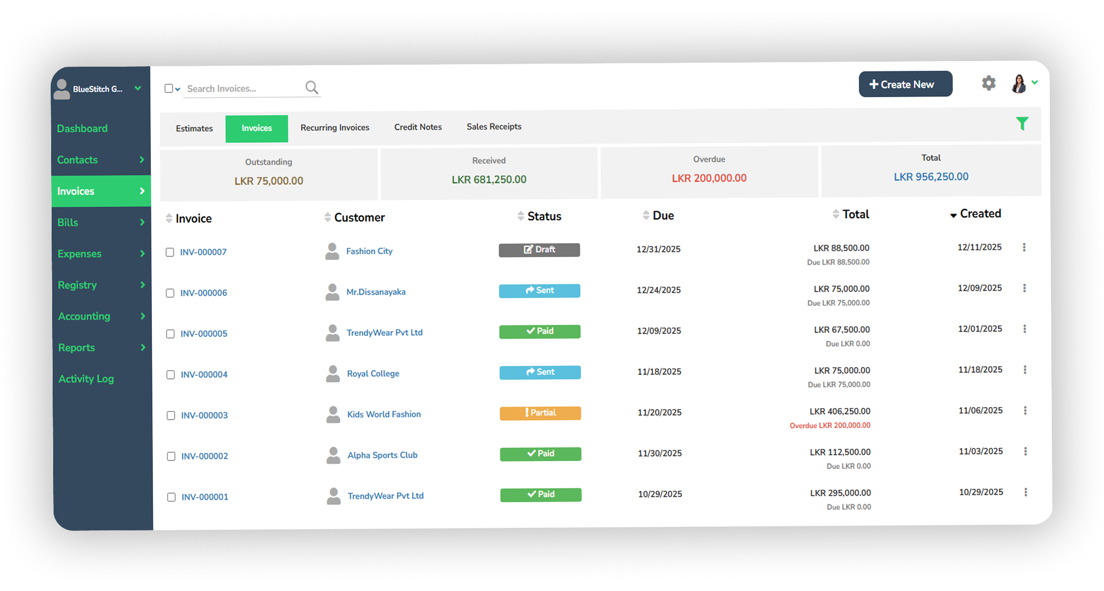Click the Create New button
The height and width of the screenshot is (591, 1104).
coord(905,84)
